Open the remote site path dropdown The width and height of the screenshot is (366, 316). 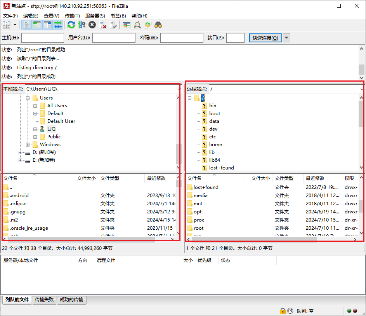click(x=362, y=89)
